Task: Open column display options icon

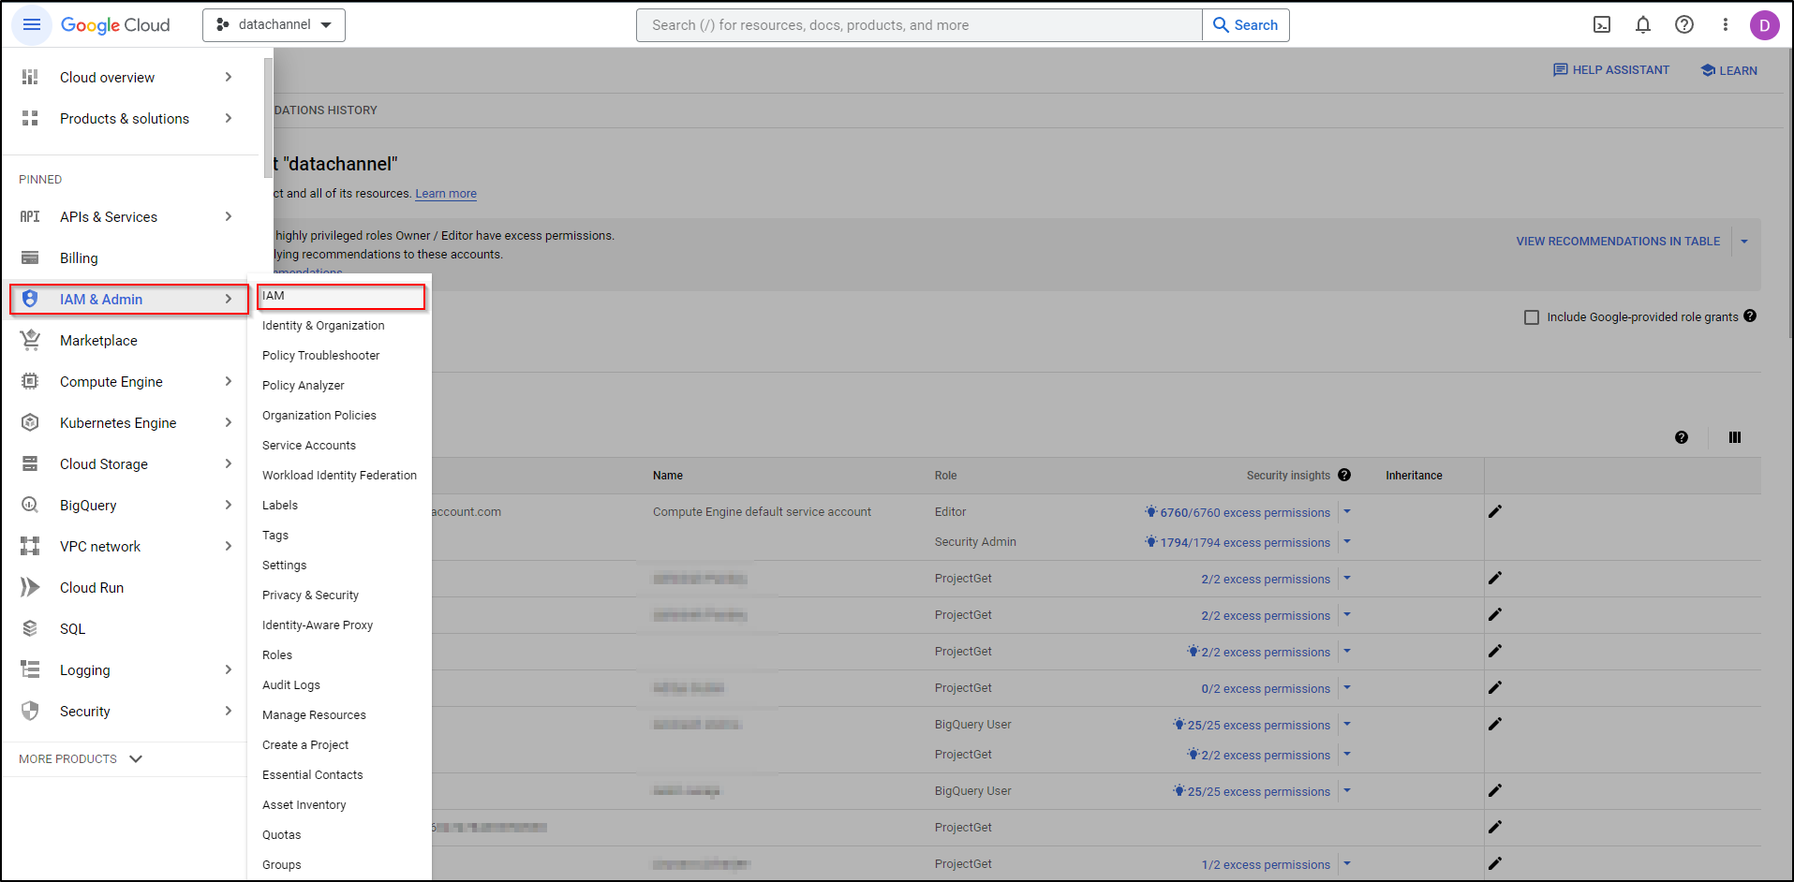Action: pyautogui.click(x=1735, y=437)
